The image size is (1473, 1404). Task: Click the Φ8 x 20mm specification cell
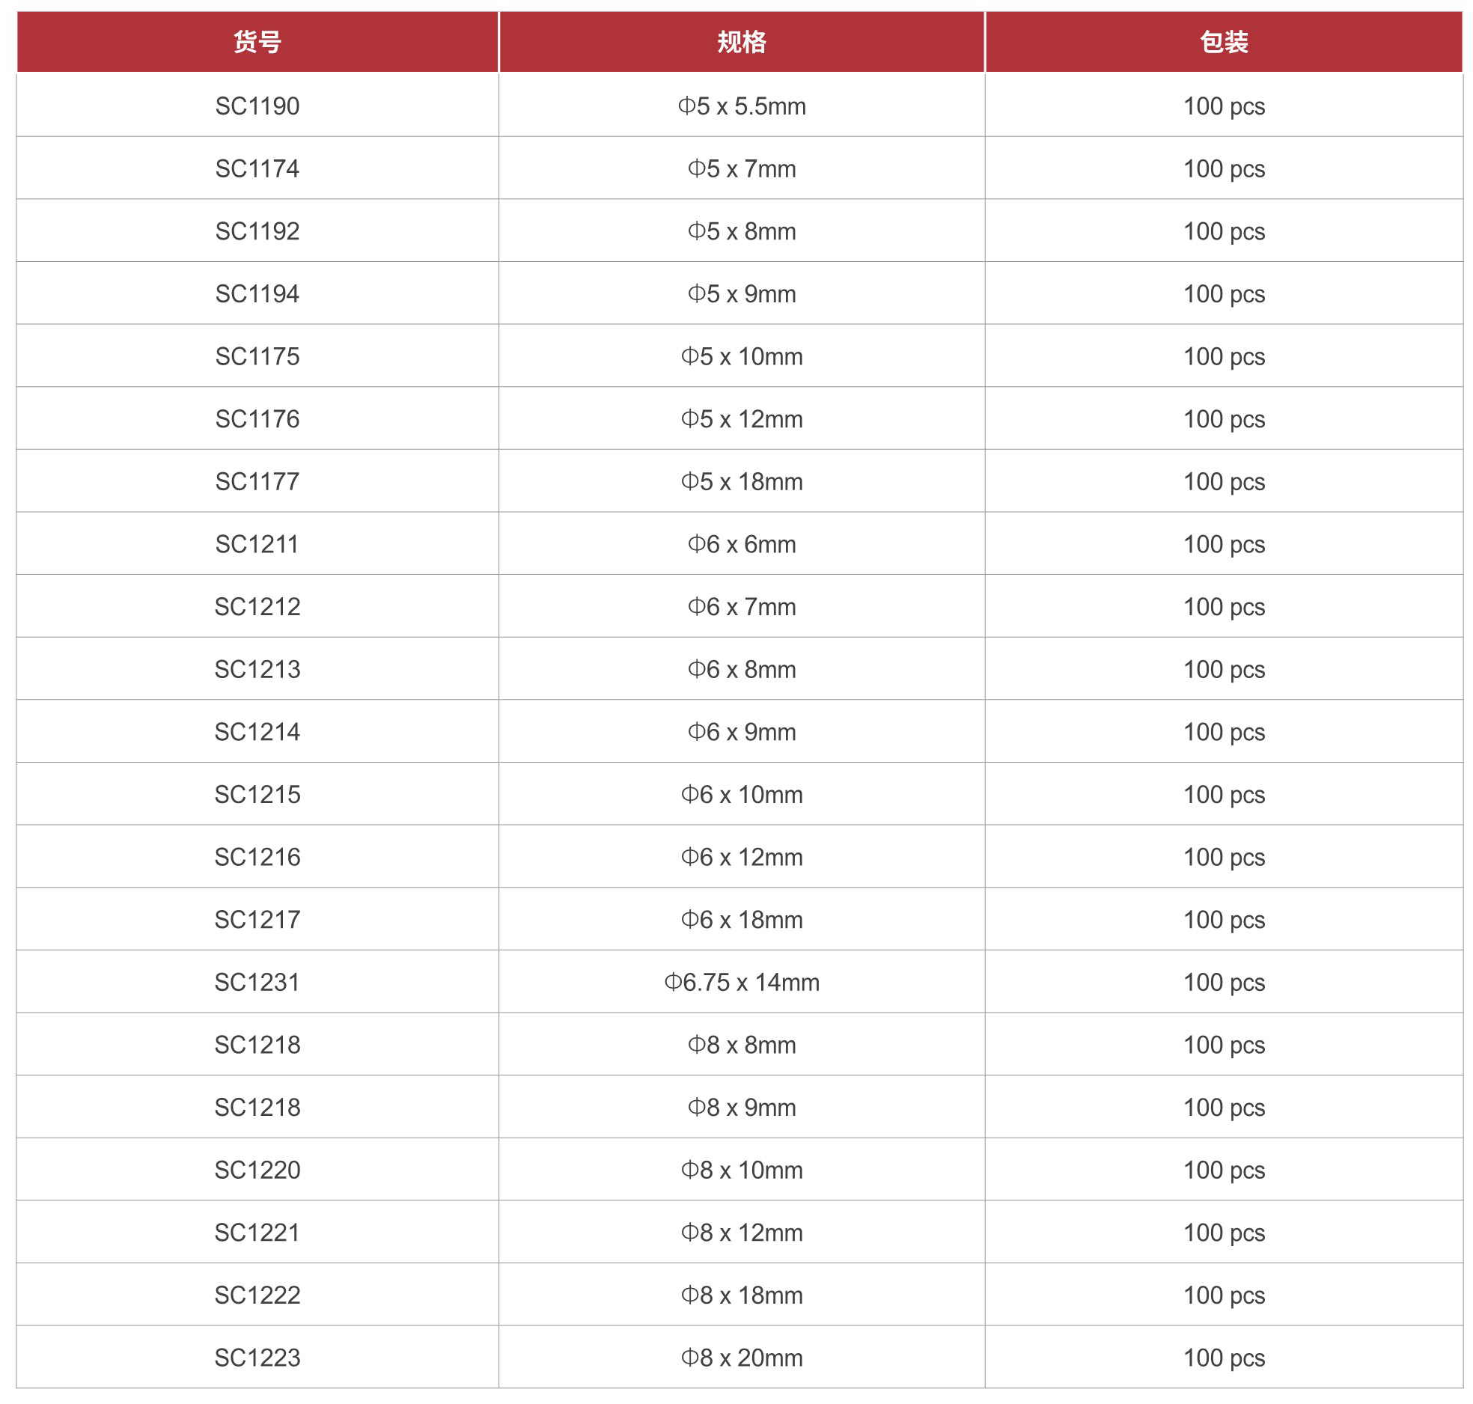tap(741, 1358)
